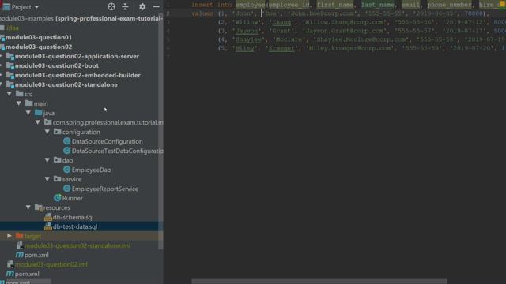Select db-test-data.sql file

pos(75,226)
